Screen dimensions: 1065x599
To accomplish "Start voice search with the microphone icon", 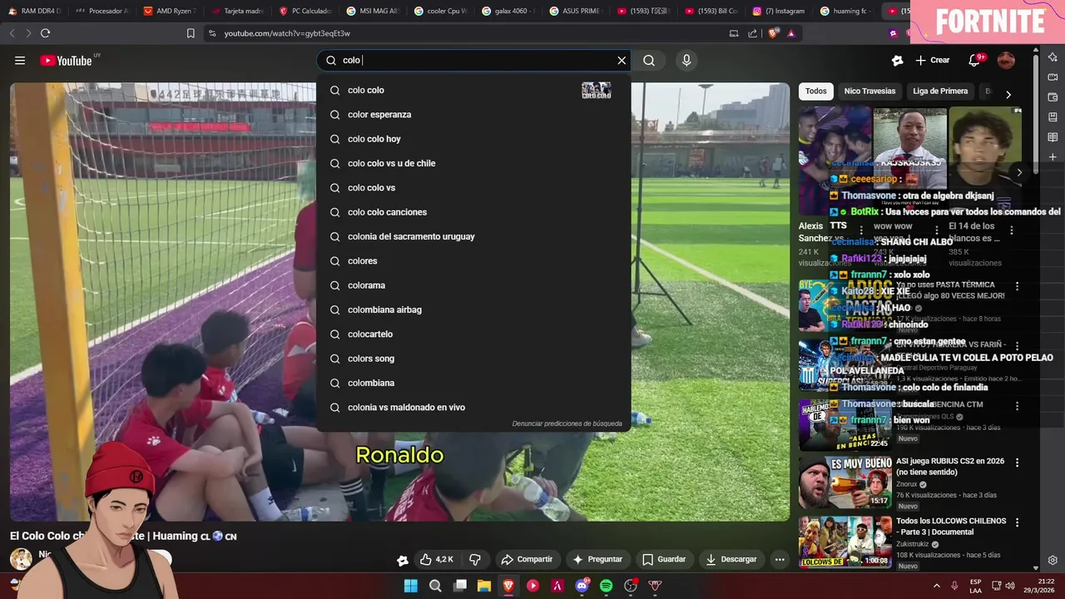I will pyautogui.click(x=686, y=60).
